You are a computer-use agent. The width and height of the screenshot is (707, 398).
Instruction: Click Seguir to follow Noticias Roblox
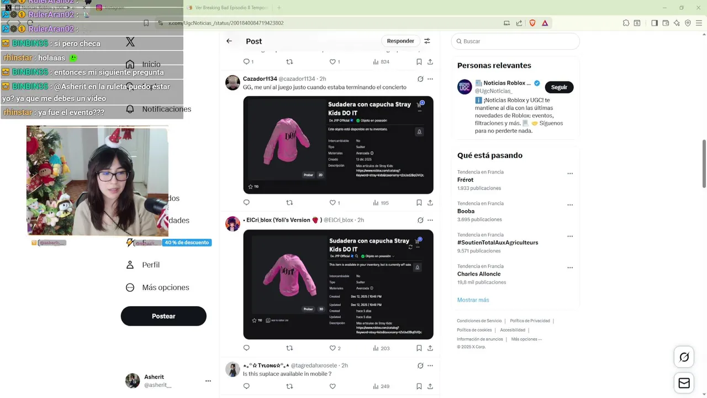559,87
